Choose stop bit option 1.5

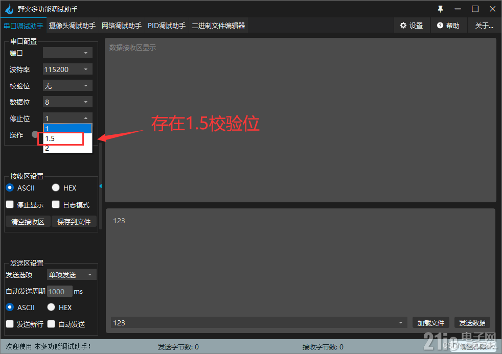coord(67,138)
